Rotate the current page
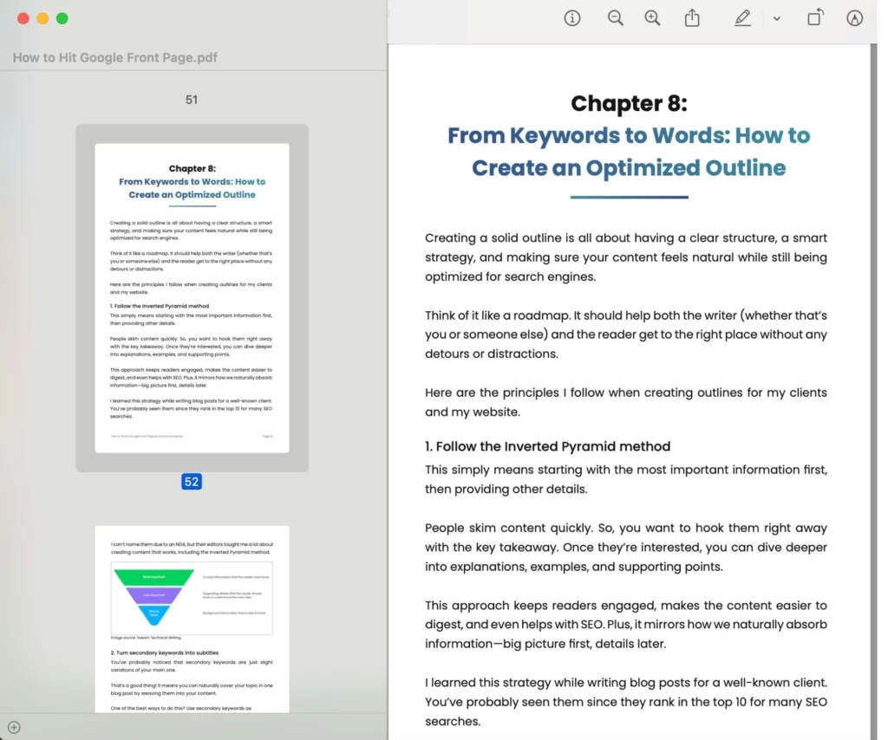 (815, 17)
